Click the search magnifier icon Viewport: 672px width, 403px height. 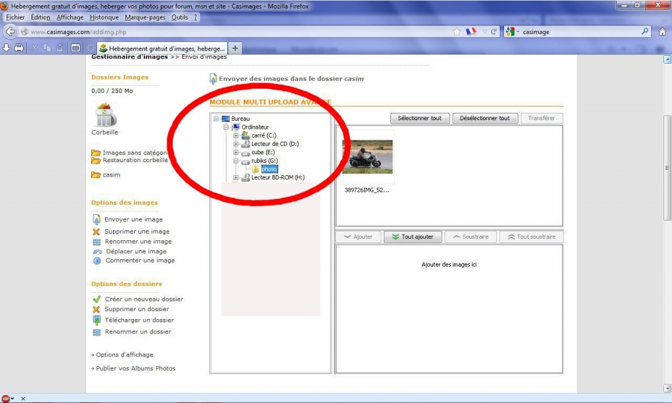644,32
